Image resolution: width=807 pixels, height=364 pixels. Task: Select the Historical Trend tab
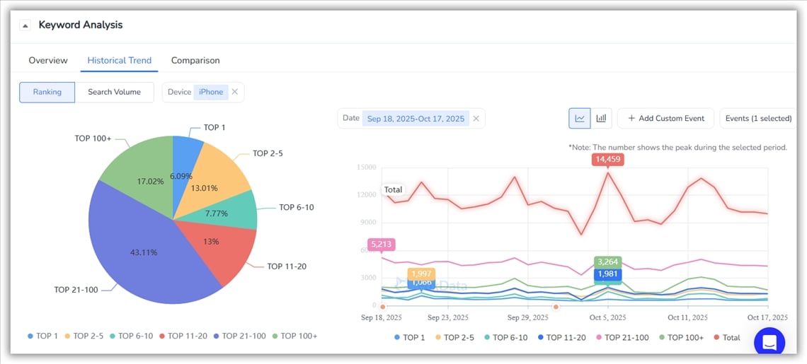[119, 60]
